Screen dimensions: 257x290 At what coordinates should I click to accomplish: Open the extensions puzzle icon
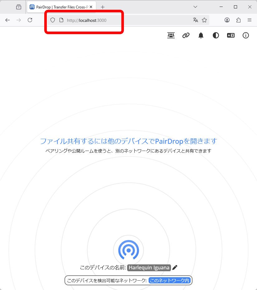[x=238, y=20]
